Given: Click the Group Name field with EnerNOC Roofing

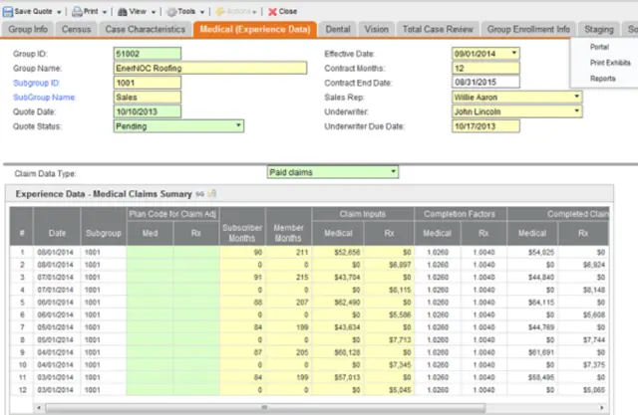Looking at the screenshot, I should (210, 68).
